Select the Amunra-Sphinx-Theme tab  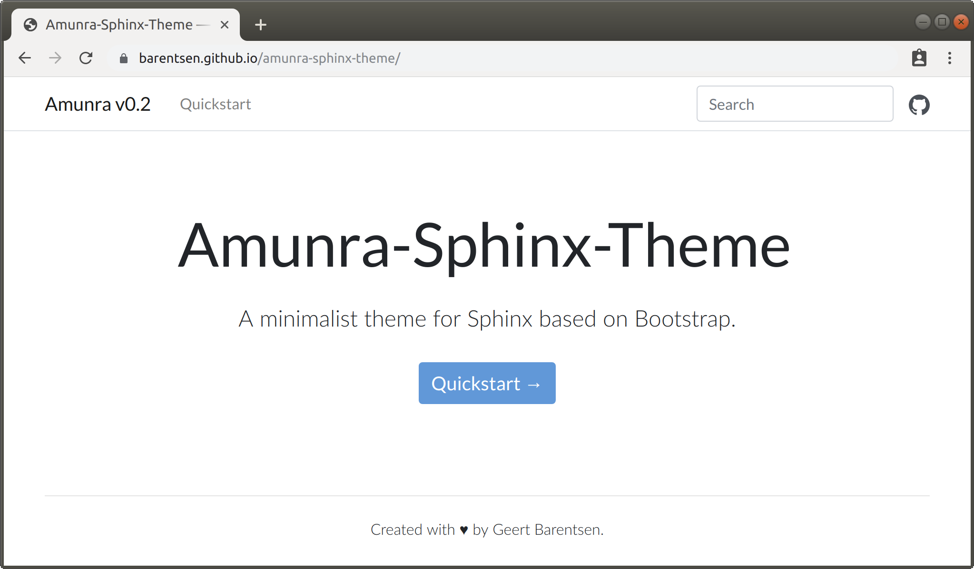[119, 25]
